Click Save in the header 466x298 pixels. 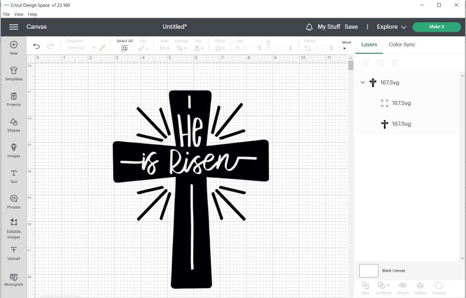[351, 27]
